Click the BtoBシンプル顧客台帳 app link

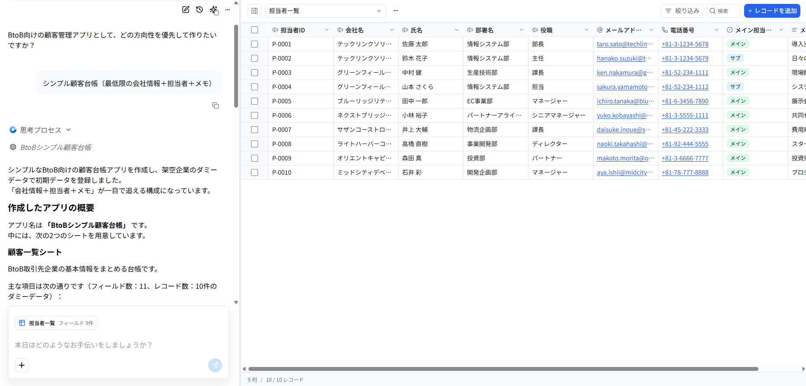[56, 147]
